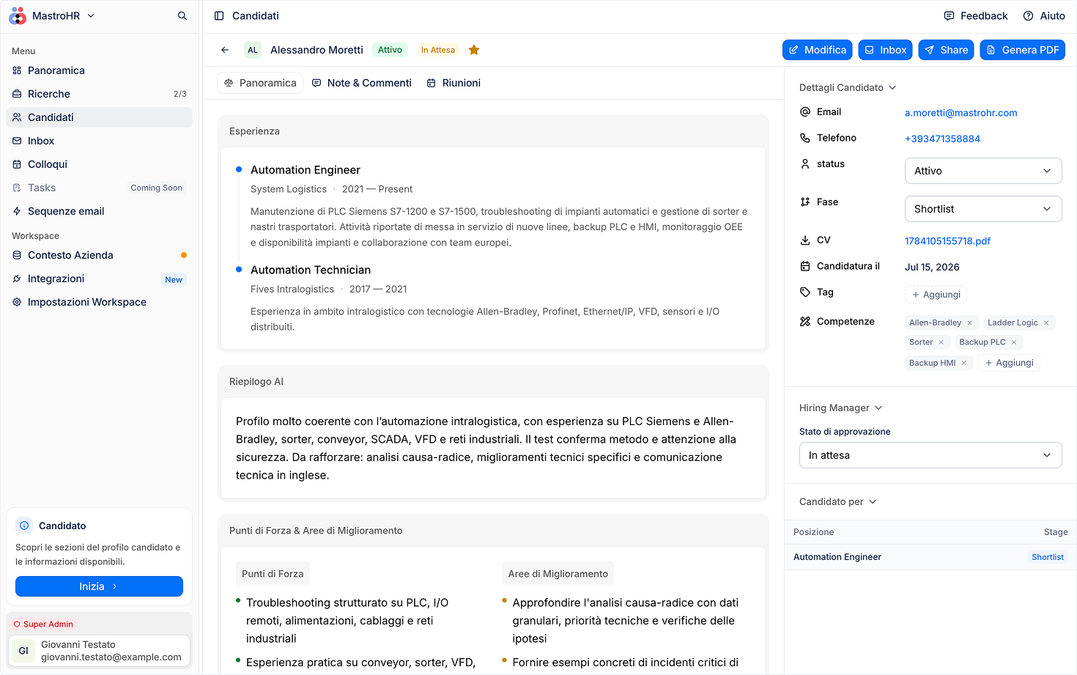1077x675 pixels.
Task: Click the MastroHR logo icon
Action: [x=18, y=16]
